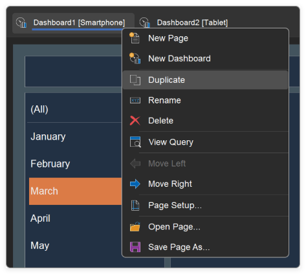The height and width of the screenshot is (274, 306).
Task: Click the Rename XYZ icon
Action: pos(135,100)
